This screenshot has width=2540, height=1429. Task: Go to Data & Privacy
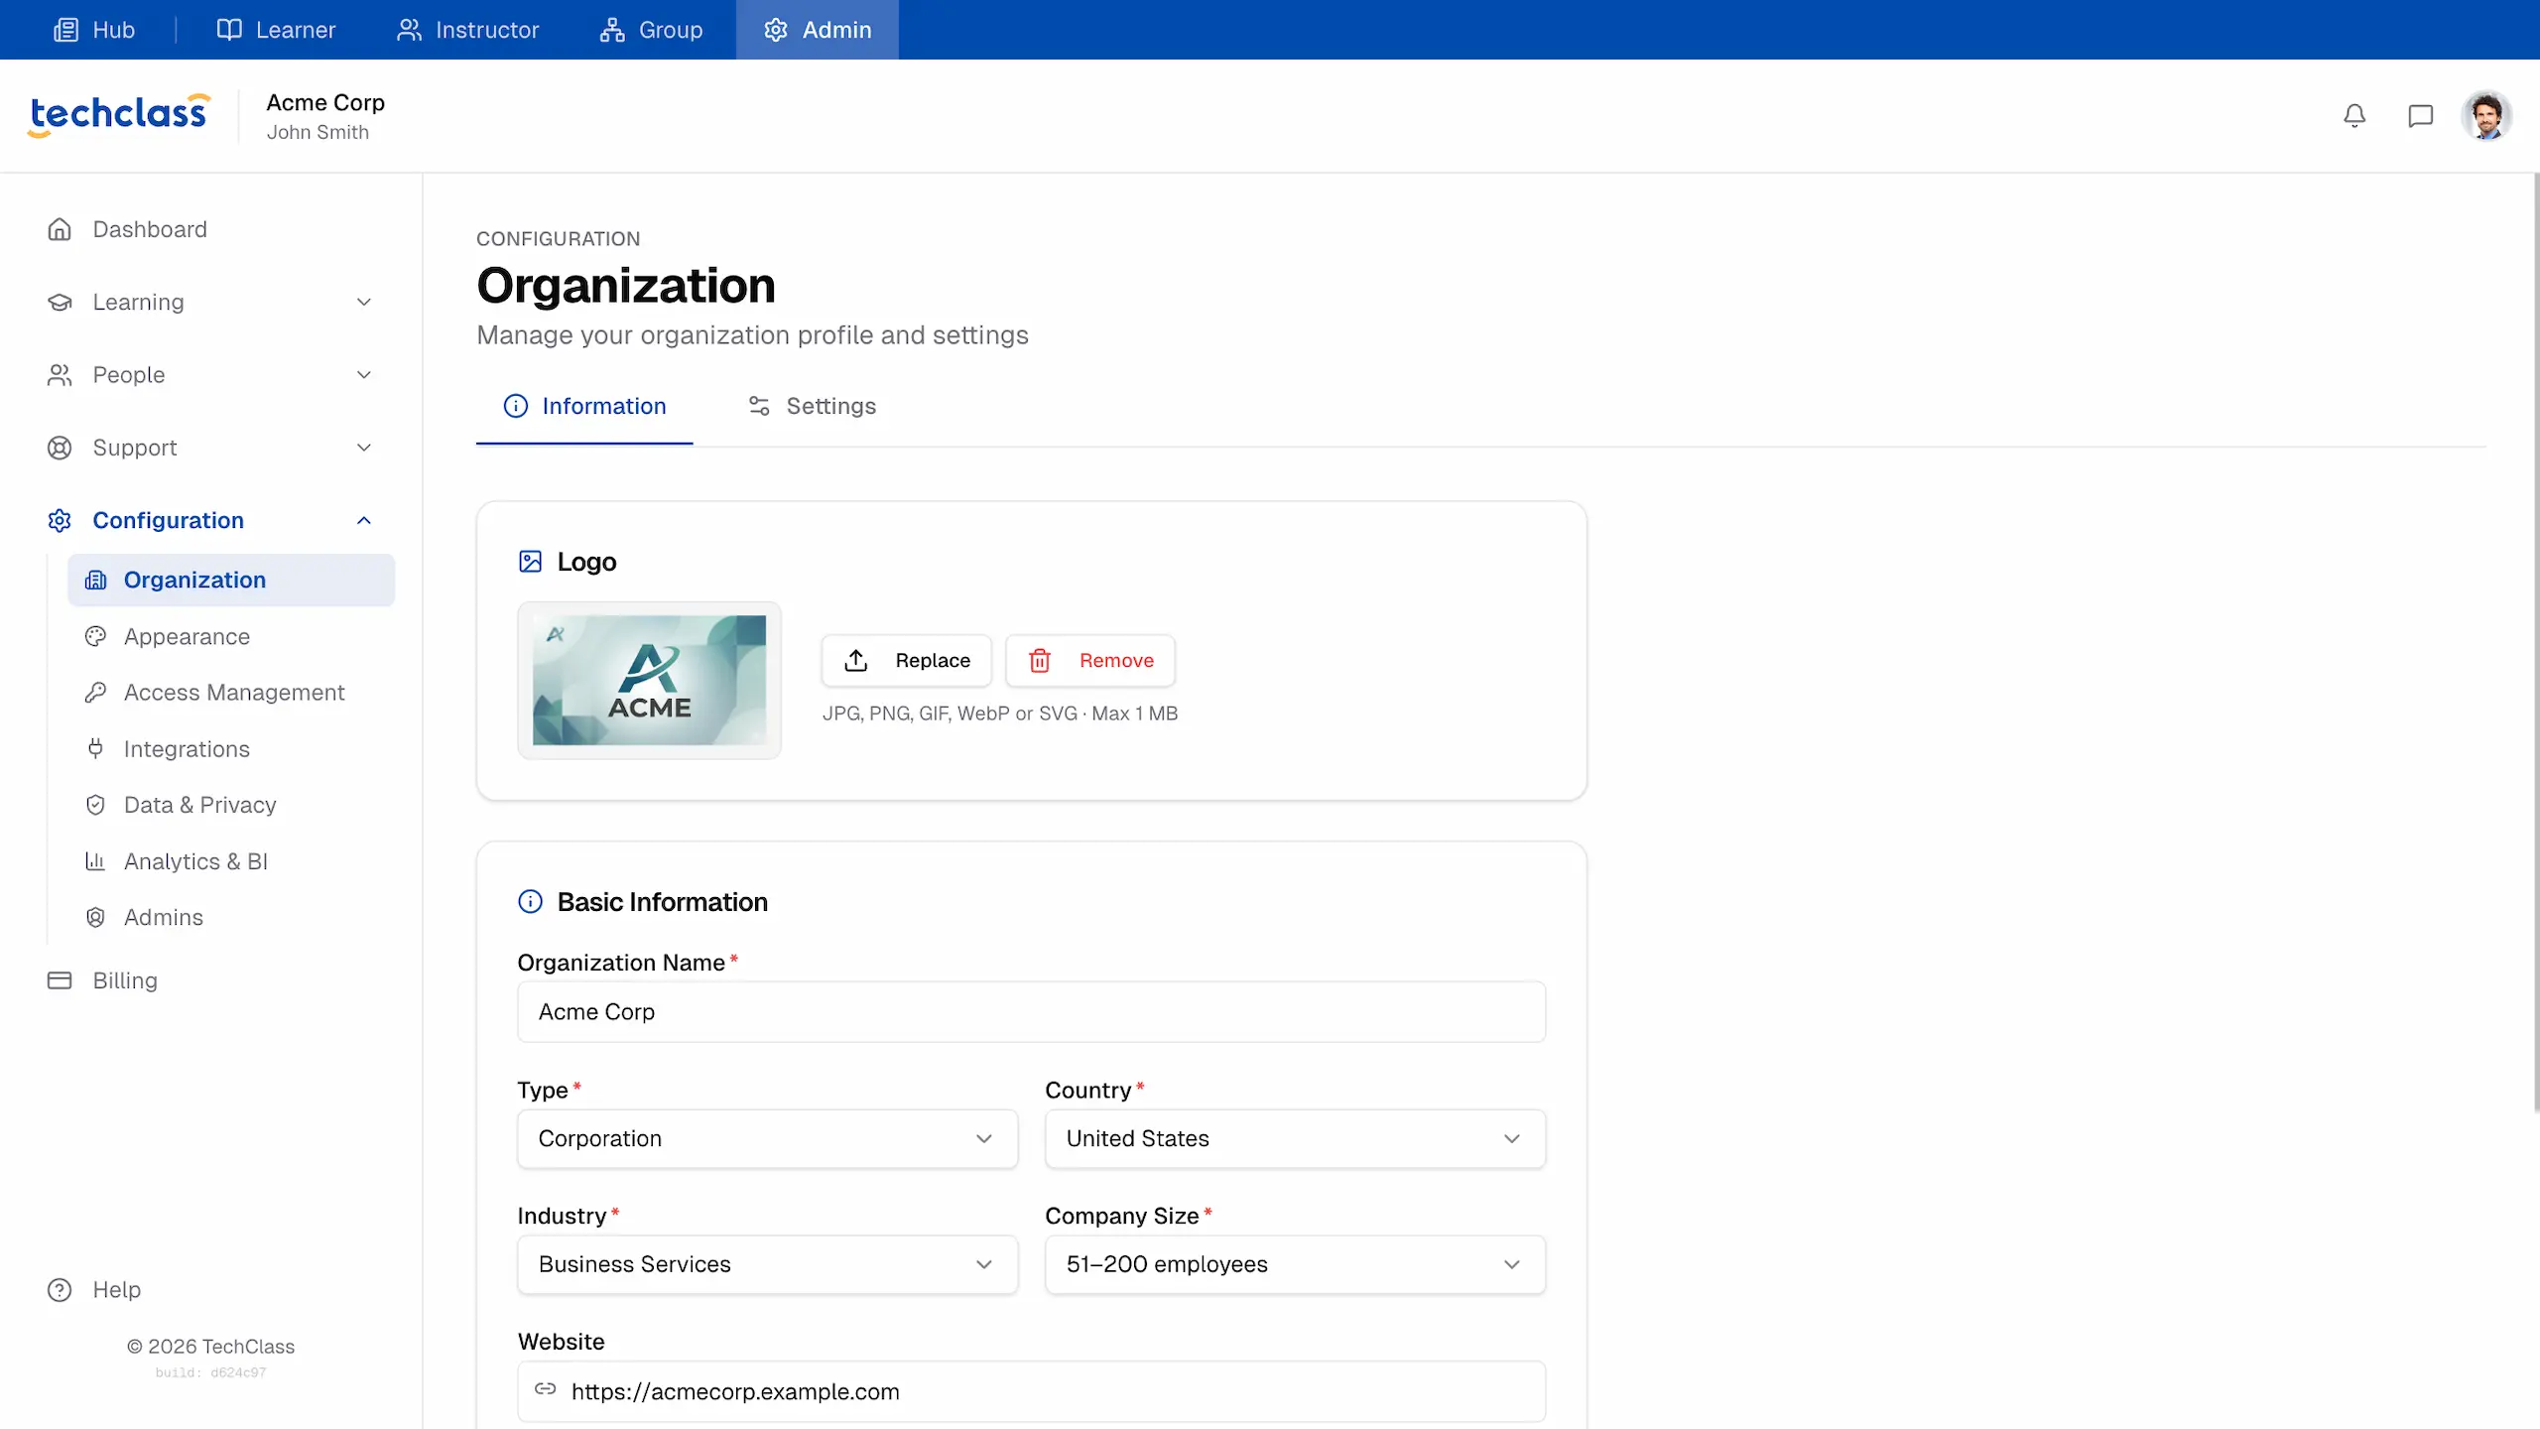pos(199,805)
